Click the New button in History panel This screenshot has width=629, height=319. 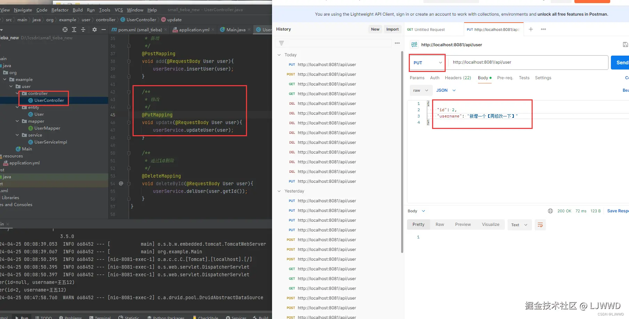tap(375, 29)
